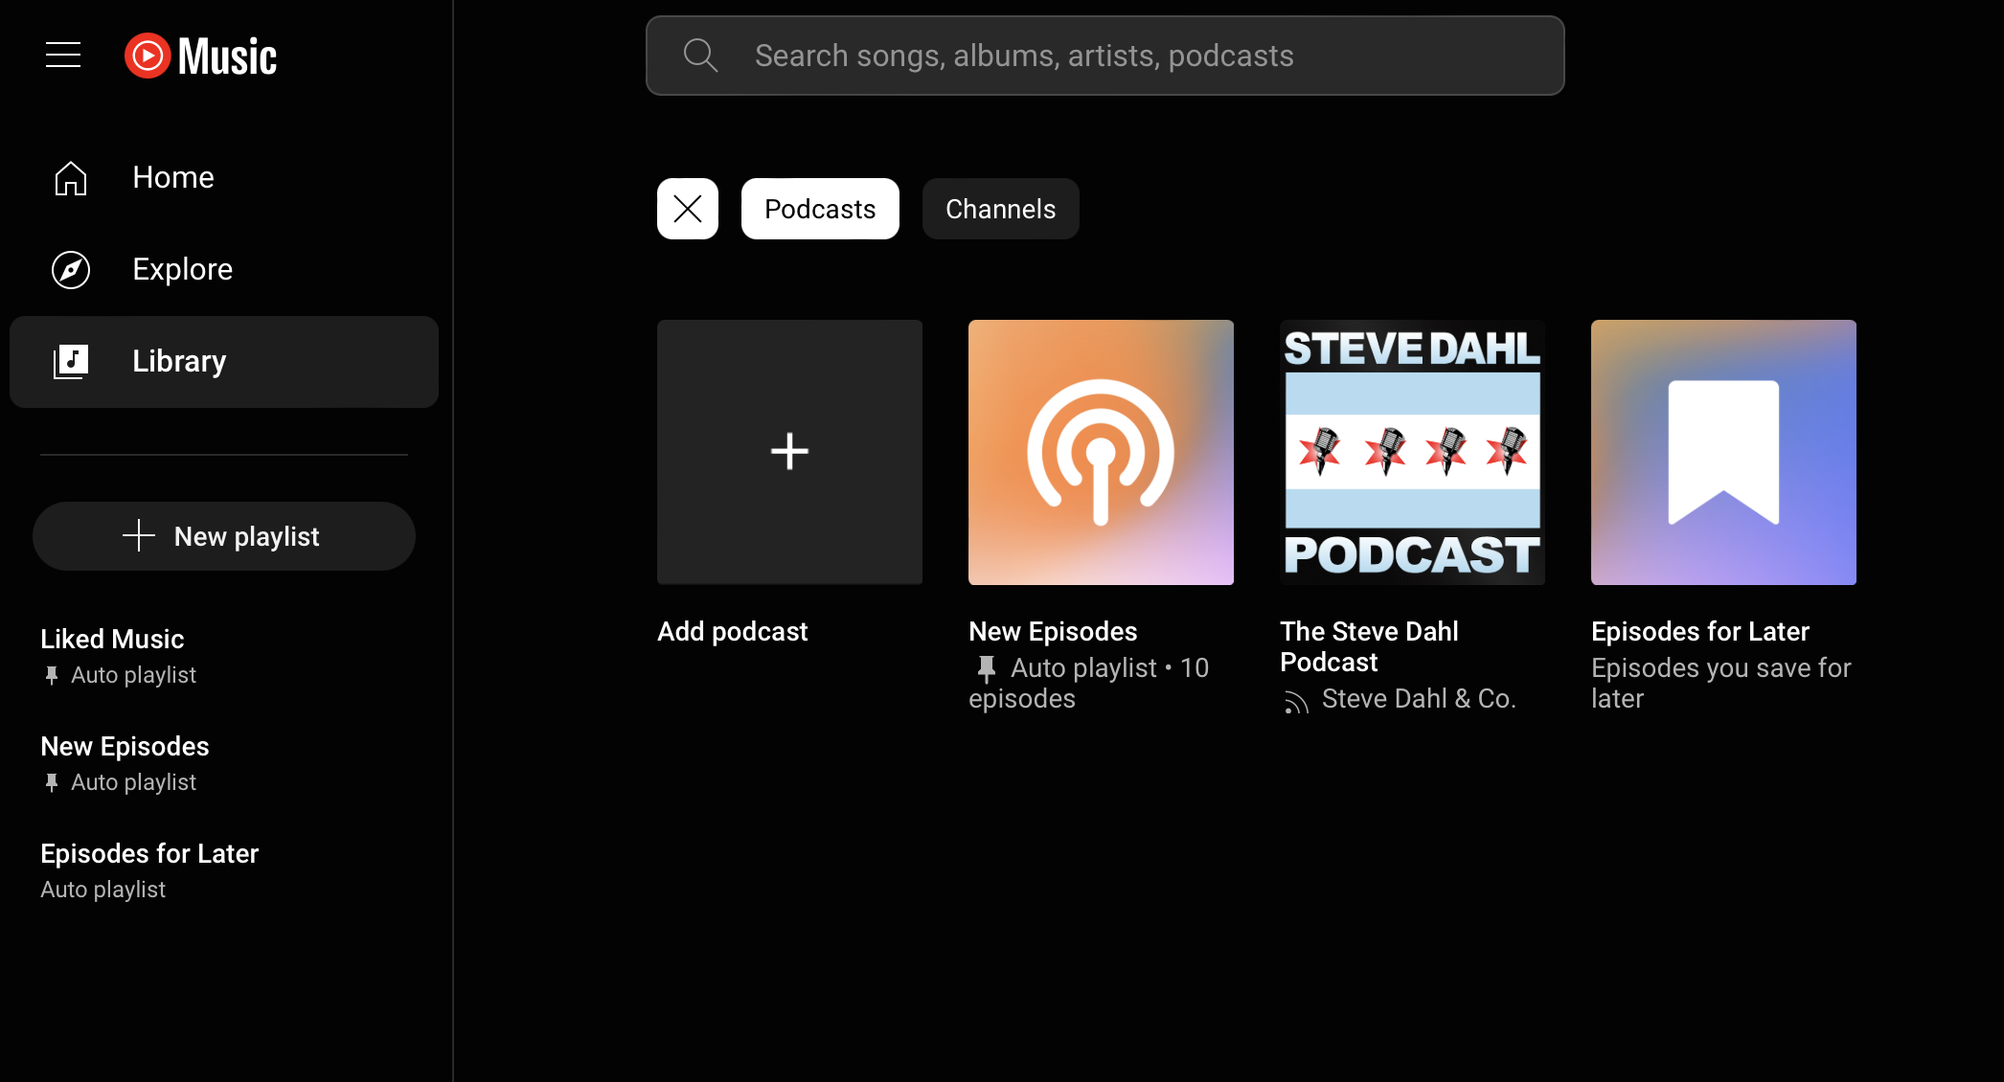Click the Library music icon
2004x1082 pixels.
71,362
